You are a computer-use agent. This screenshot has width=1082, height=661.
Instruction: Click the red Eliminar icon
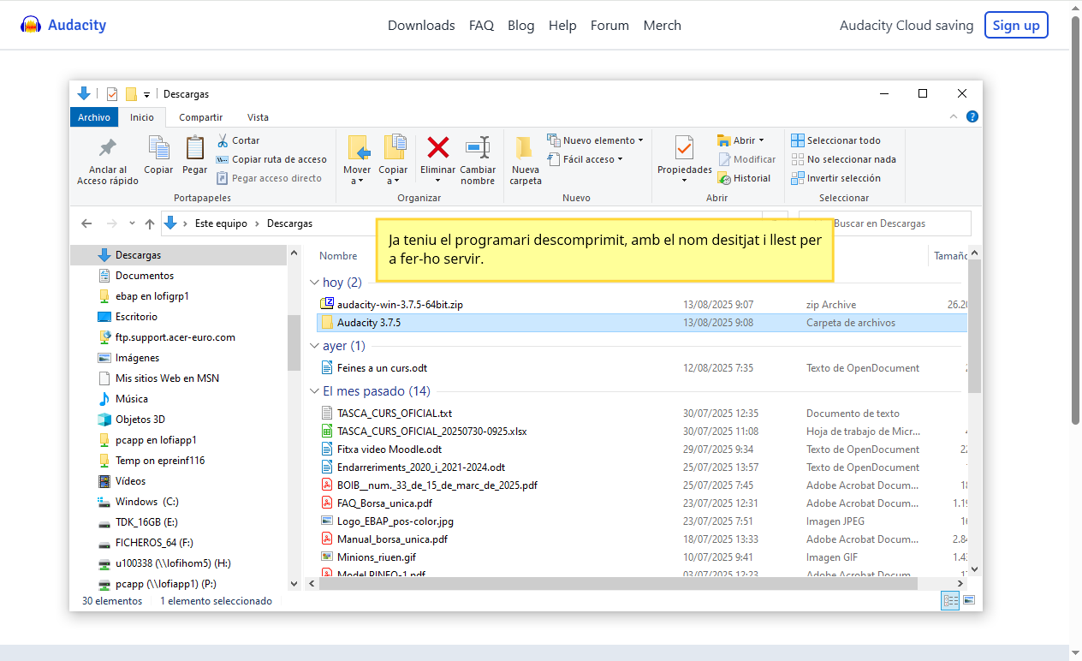point(438,147)
